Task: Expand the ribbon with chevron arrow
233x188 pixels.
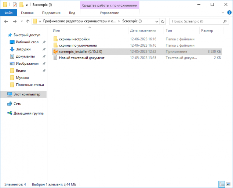Action: (223, 12)
